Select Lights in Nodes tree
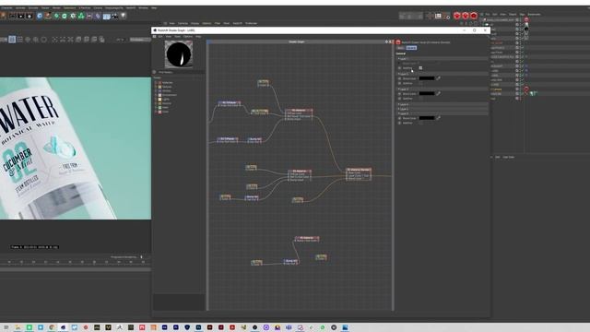 click(x=166, y=99)
